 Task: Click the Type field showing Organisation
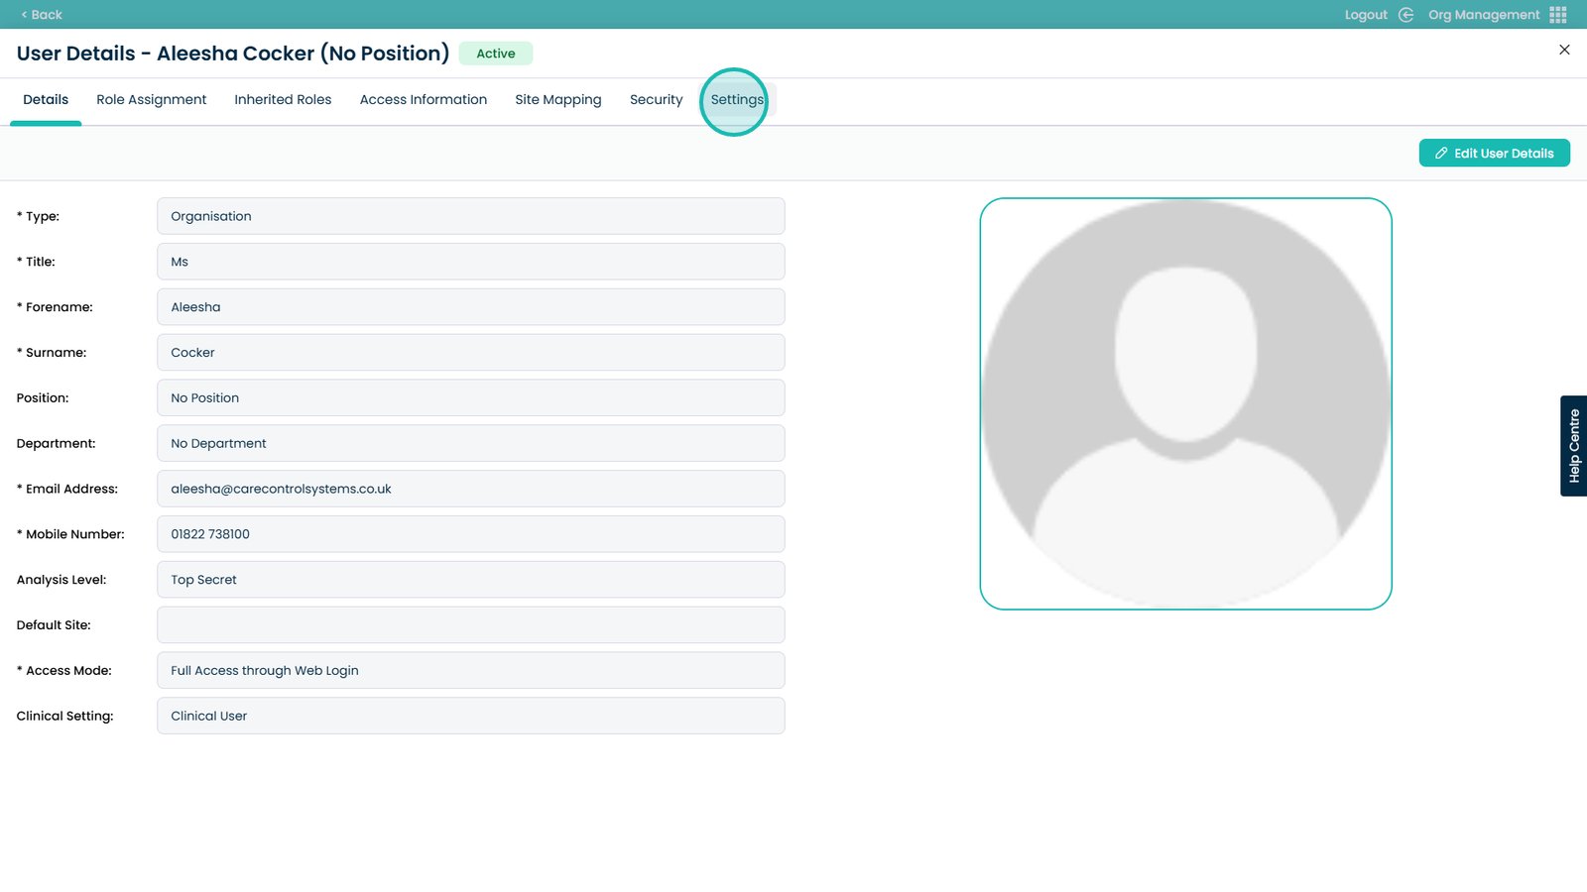pyautogui.click(x=470, y=216)
